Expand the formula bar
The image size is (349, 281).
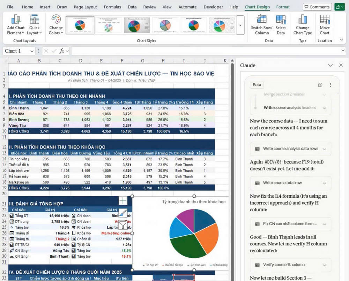(x=343, y=51)
